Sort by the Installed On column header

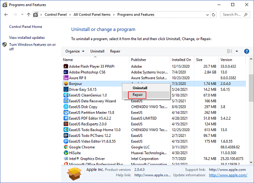181,60
